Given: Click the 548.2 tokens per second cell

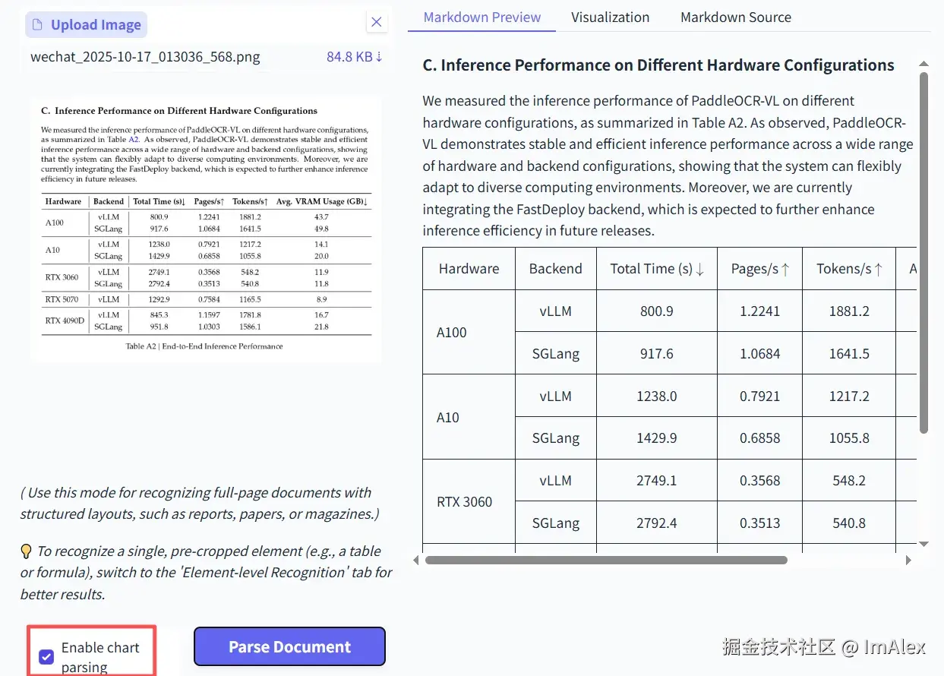Looking at the screenshot, I should tap(849, 481).
